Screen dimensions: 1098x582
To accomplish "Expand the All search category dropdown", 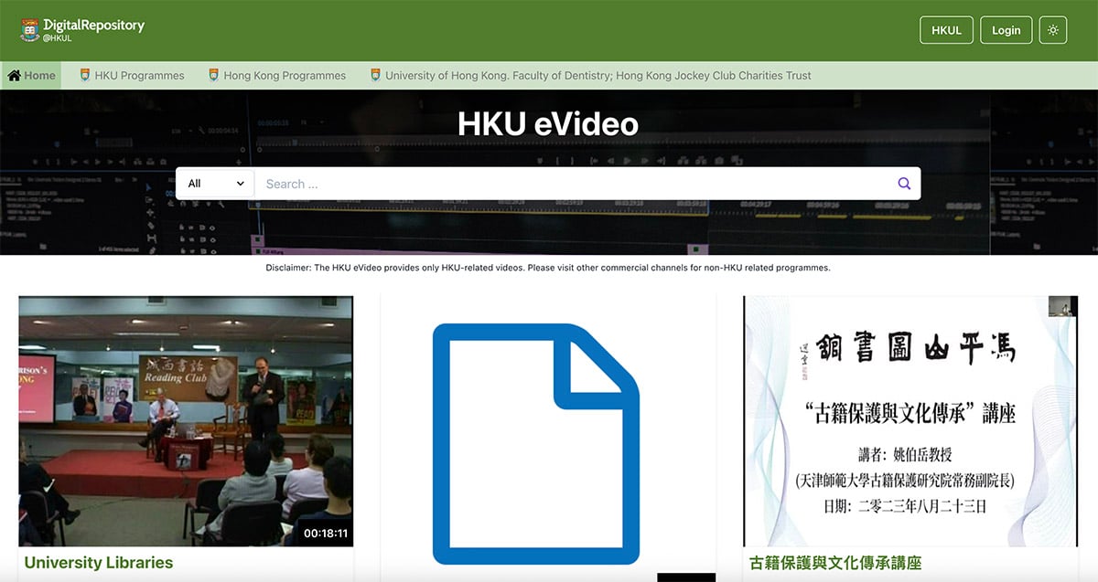I will pos(215,184).
